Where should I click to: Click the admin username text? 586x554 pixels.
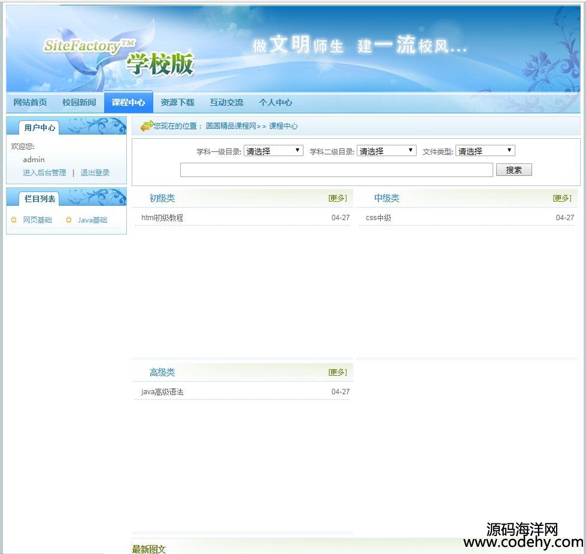(x=34, y=160)
